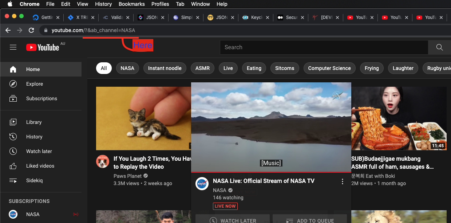This screenshot has width=451, height=223.
Task: Open If You Laugh 2 Times video title
Action: coord(152,163)
